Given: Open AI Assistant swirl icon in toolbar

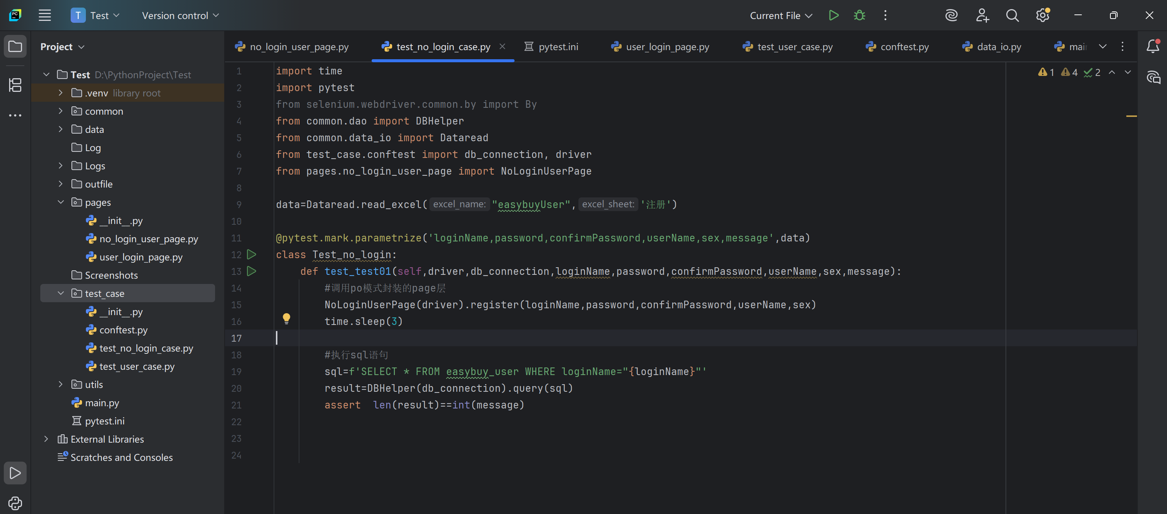Looking at the screenshot, I should 951,16.
